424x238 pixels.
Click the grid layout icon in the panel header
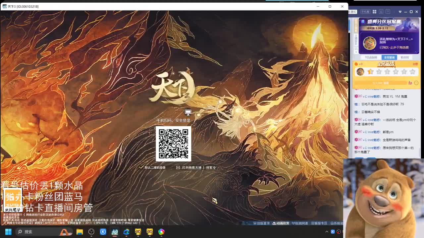374,12
